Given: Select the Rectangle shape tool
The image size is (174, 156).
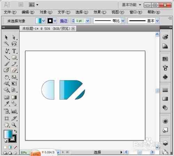Looking at the screenshot, I should point(14,58).
